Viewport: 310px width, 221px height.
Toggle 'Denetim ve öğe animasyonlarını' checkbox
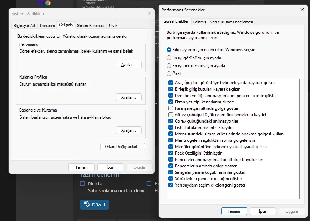click(171, 96)
